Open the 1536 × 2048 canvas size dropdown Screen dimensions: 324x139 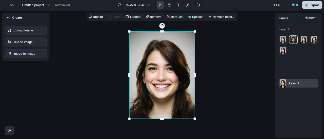pyautogui.click(x=138, y=5)
